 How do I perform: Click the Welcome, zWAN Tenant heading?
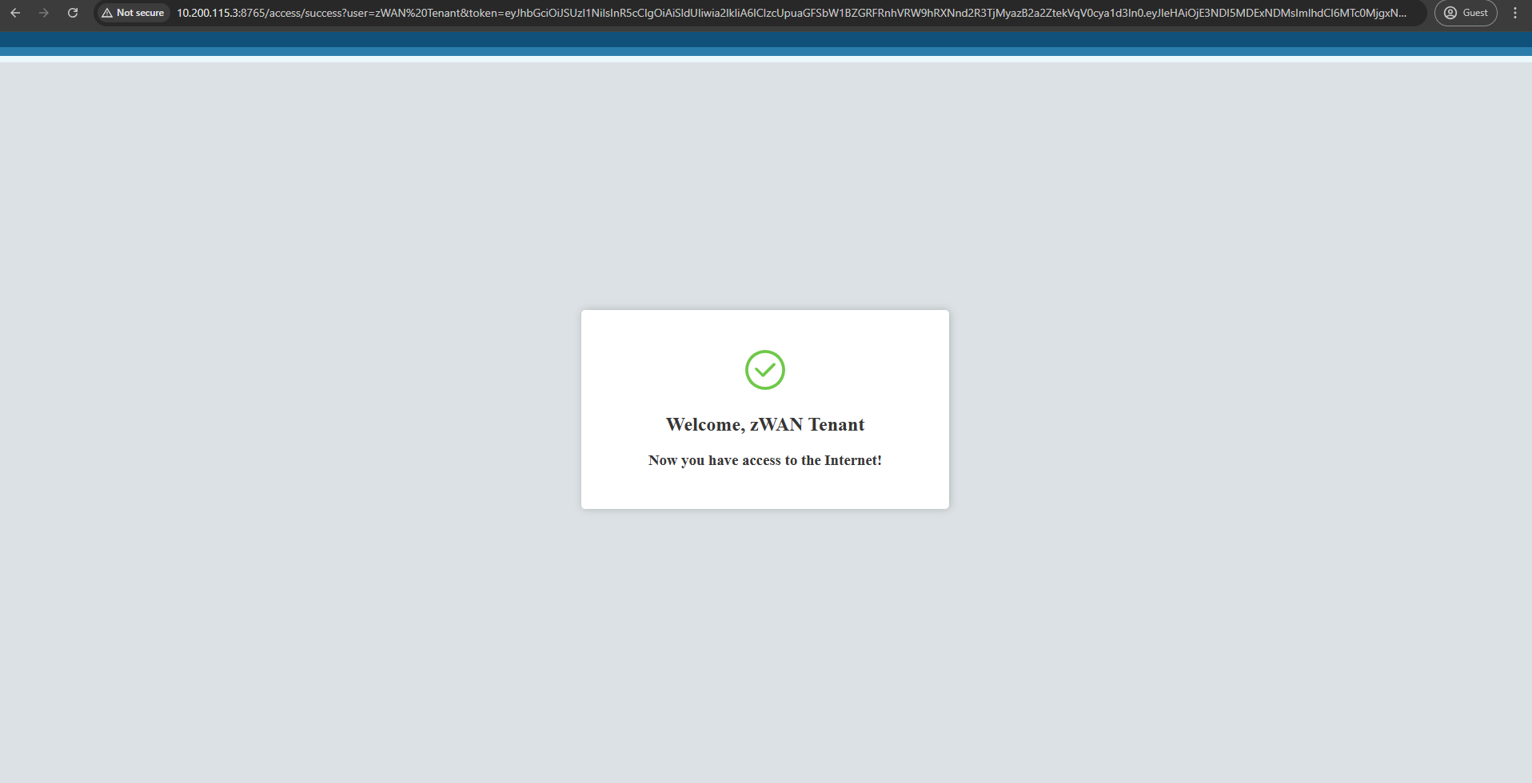pos(765,424)
